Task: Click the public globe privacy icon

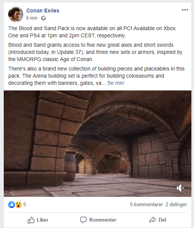Action: [44, 18]
